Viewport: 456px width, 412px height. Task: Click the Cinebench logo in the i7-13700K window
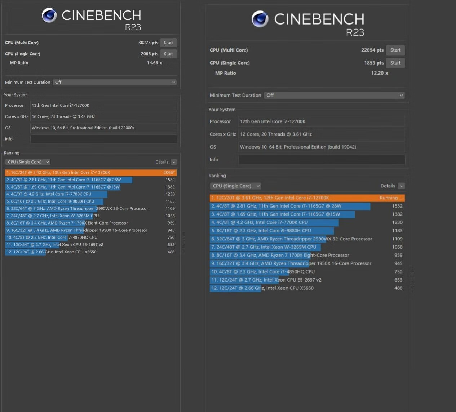pyautogui.click(x=49, y=15)
